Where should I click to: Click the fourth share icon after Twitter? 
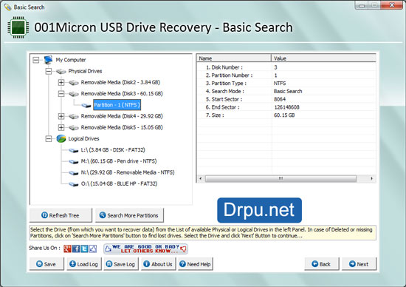[x=93, y=249]
